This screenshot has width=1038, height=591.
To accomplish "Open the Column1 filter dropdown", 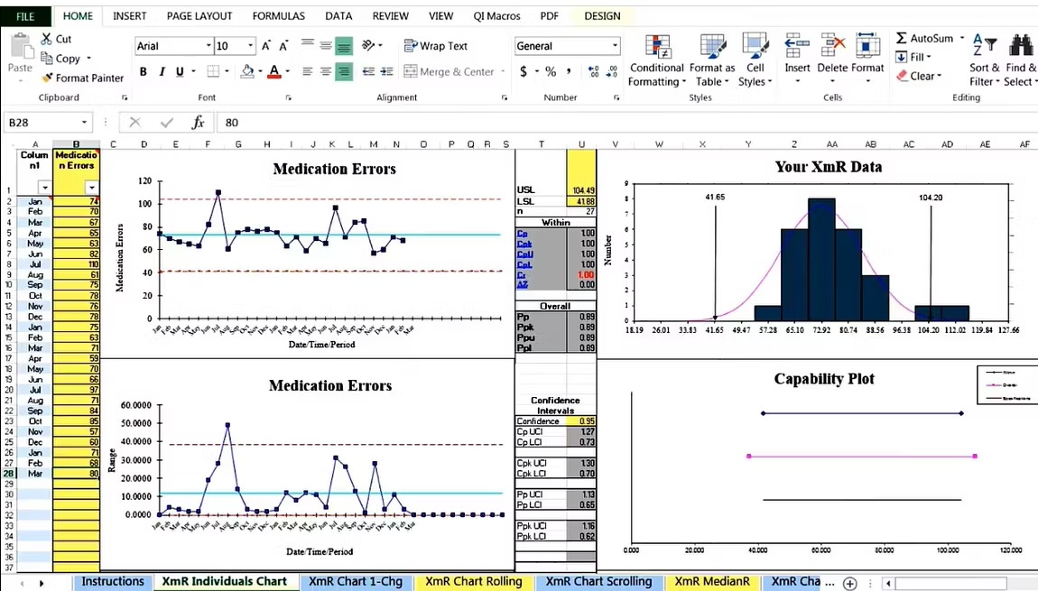I will pos(44,188).
